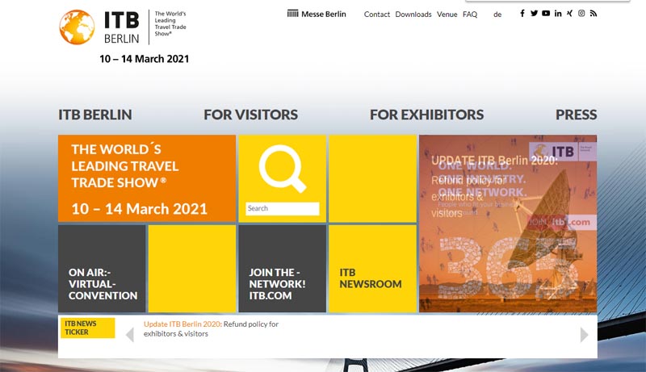The height and width of the screenshot is (372, 646).
Task: Open the Refund policy news ticker headline
Action: [211, 328]
